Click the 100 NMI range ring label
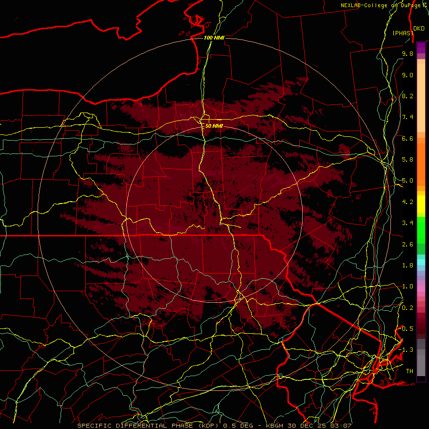Viewport: 429px width, 429px height. tap(214, 38)
